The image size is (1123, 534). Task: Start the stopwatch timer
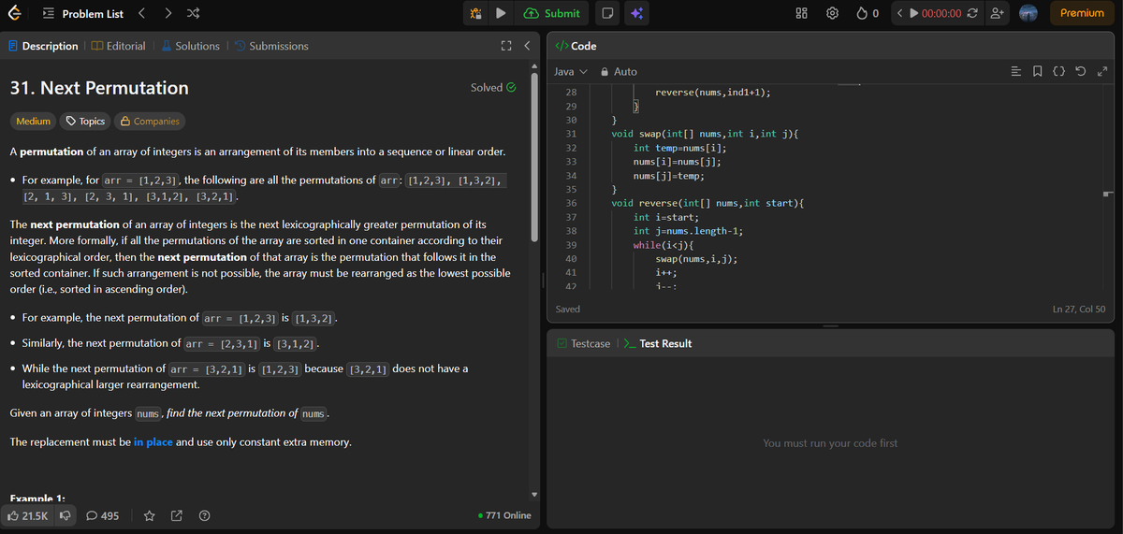pos(914,14)
